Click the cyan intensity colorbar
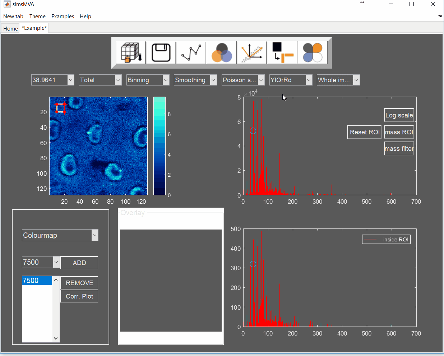Viewport: 444px width, 356px height. (x=159, y=145)
